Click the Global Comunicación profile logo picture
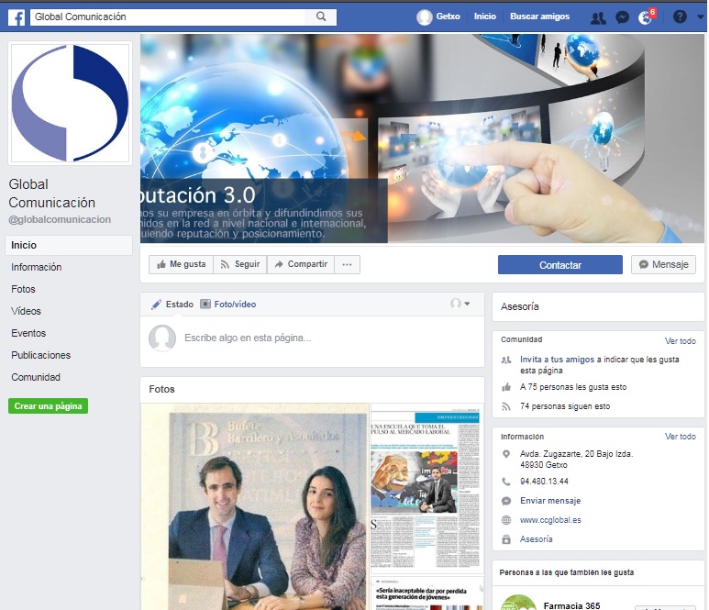This screenshot has width=709, height=610. coord(70,103)
